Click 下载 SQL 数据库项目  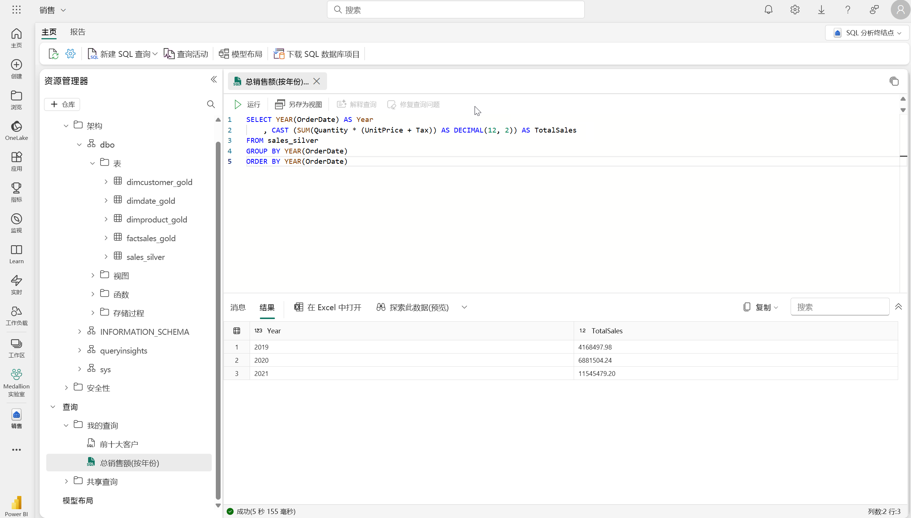pos(316,54)
